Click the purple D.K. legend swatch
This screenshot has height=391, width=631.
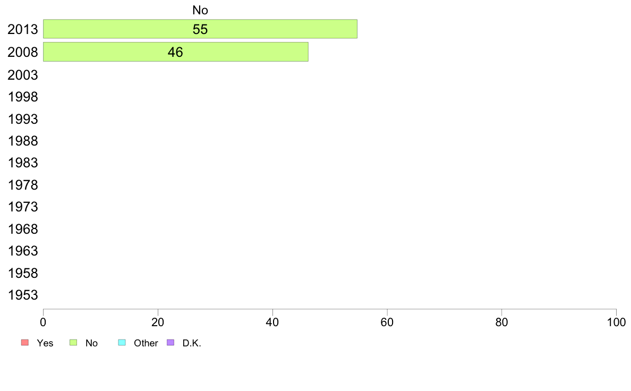(170, 342)
